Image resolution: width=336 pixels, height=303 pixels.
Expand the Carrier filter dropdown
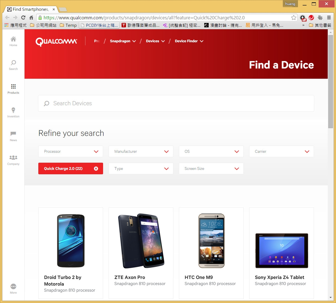(x=281, y=151)
